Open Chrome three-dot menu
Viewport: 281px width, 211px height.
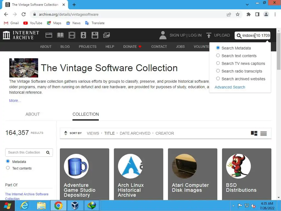[x=275, y=14]
